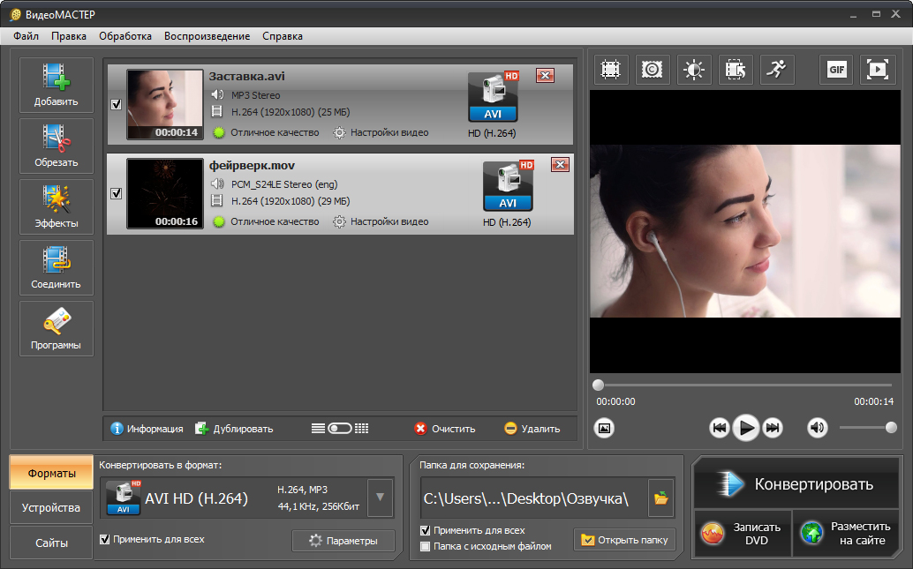Open Параметры settings button
Image resolution: width=913 pixels, height=569 pixels.
[x=343, y=541]
